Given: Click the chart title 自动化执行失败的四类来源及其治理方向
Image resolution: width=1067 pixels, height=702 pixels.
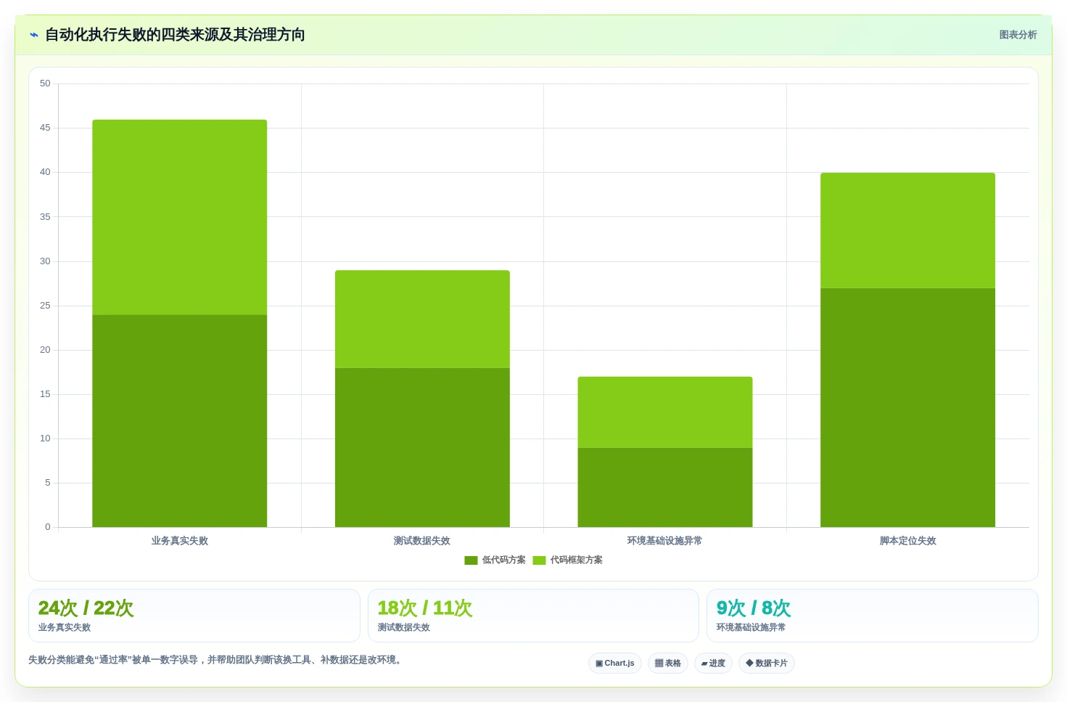Looking at the screenshot, I should pos(175,35).
